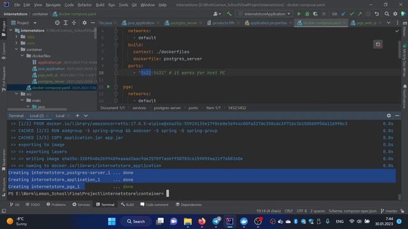This screenshot has width=408, height=229.
Task: Update project via Git blue arrow
Action: (344, 14)
